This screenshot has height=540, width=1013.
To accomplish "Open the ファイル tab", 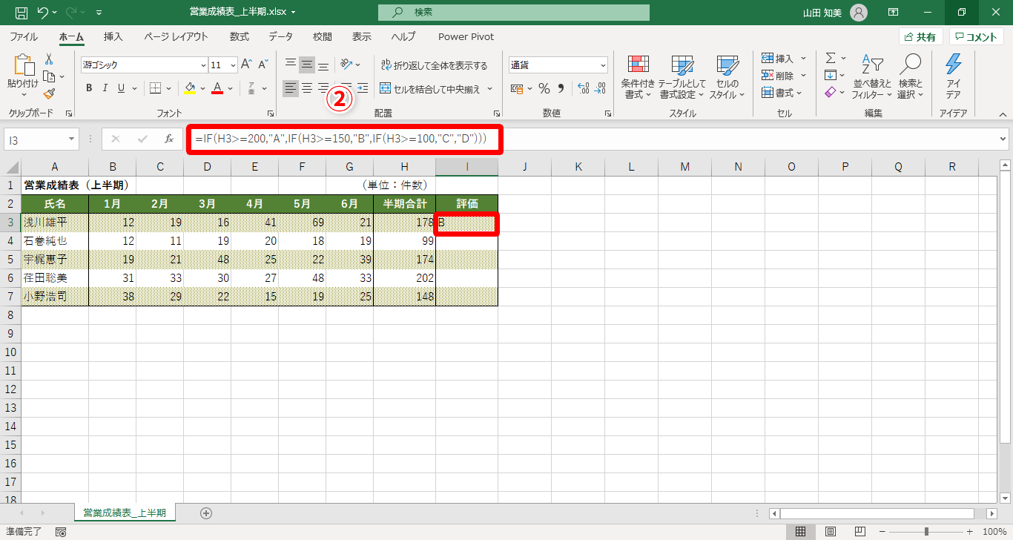I will click(x=24, y=36).
